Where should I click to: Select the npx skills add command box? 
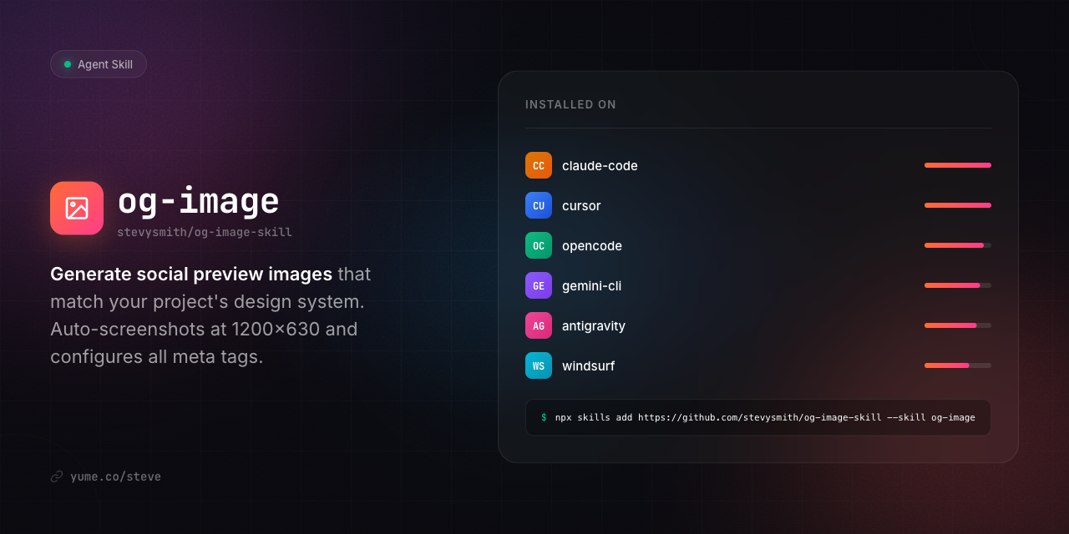click(758, 417)
